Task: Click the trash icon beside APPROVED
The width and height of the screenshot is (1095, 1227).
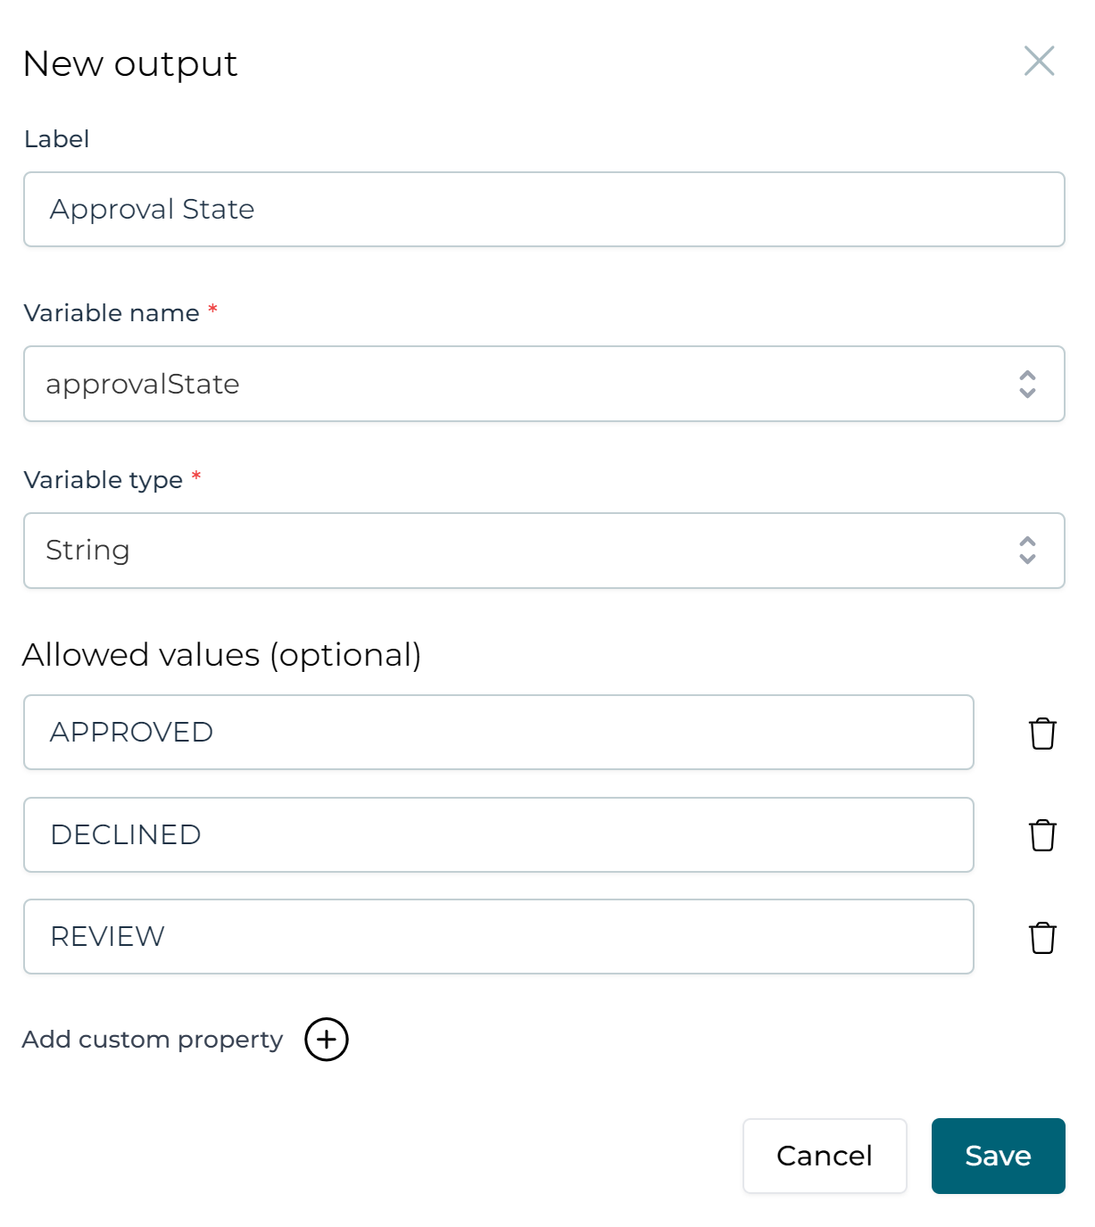Action: [1041, 734]
